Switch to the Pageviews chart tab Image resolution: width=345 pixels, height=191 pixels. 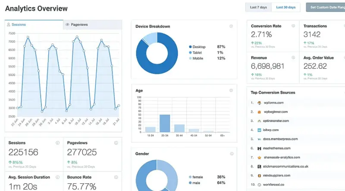[92, 25]
